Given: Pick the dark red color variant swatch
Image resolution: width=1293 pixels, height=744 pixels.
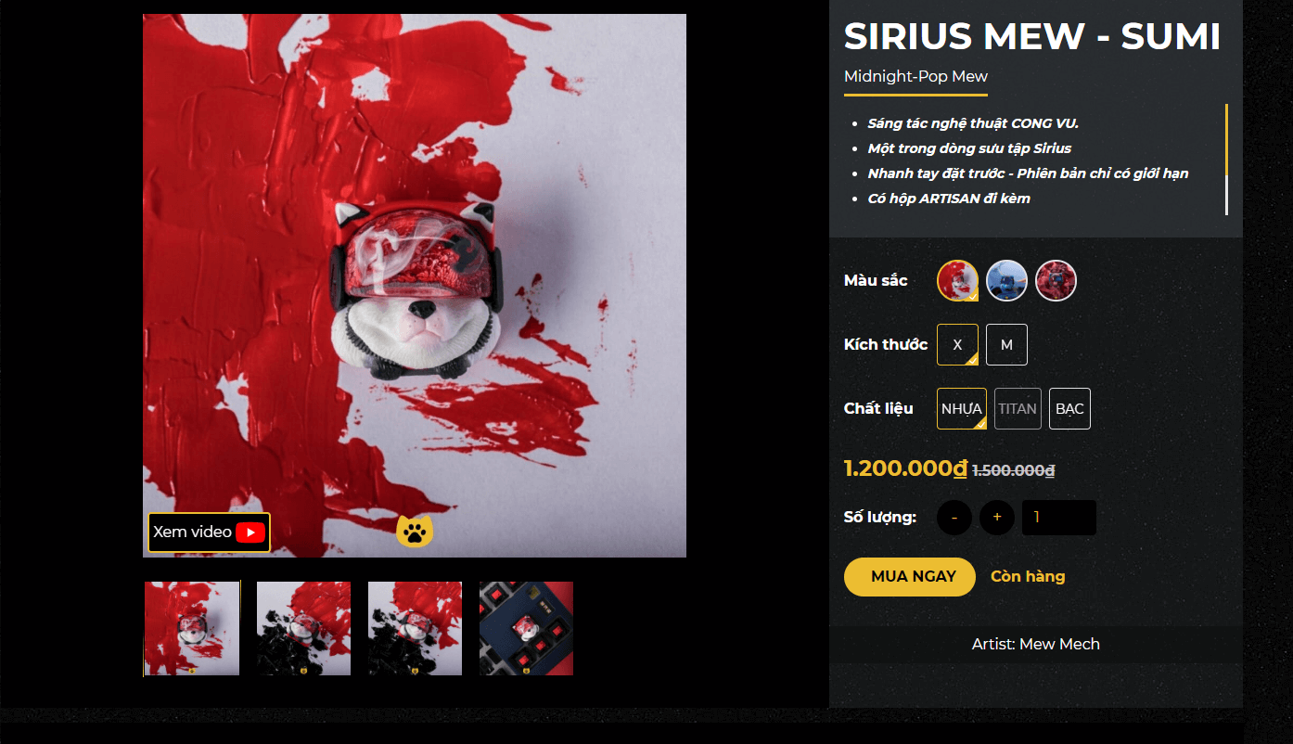Looking at the screenshot, I should [x=1056, y=280].
